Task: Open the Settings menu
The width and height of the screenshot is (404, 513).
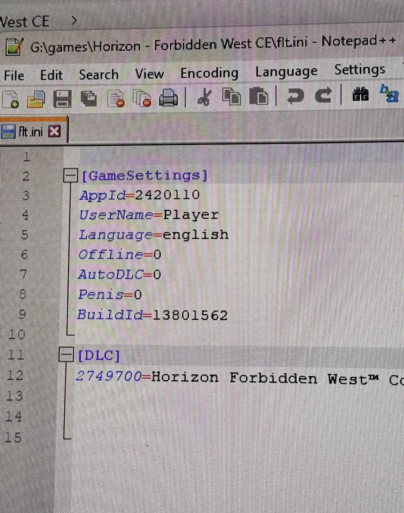Action: pyautogui.click(x=360, y=69)
